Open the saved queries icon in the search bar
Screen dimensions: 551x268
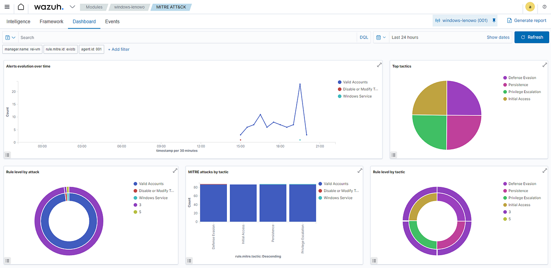click(8, 37)
